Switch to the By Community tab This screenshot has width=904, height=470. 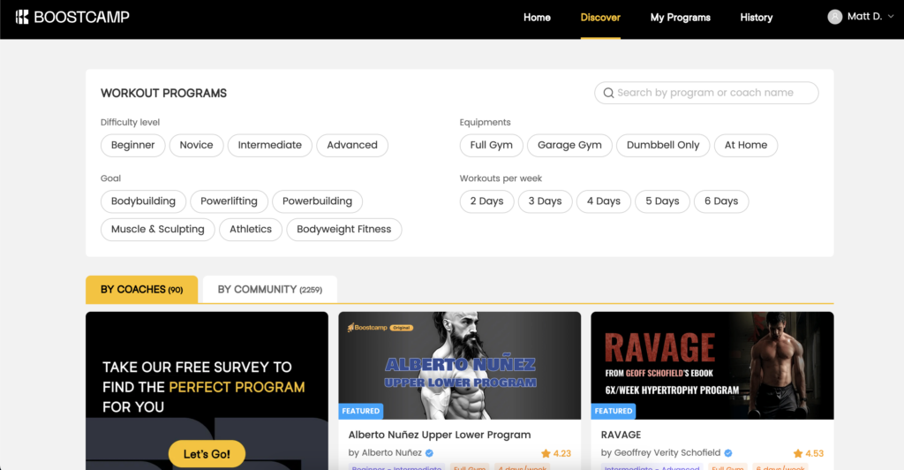click(x=269, y=289)
